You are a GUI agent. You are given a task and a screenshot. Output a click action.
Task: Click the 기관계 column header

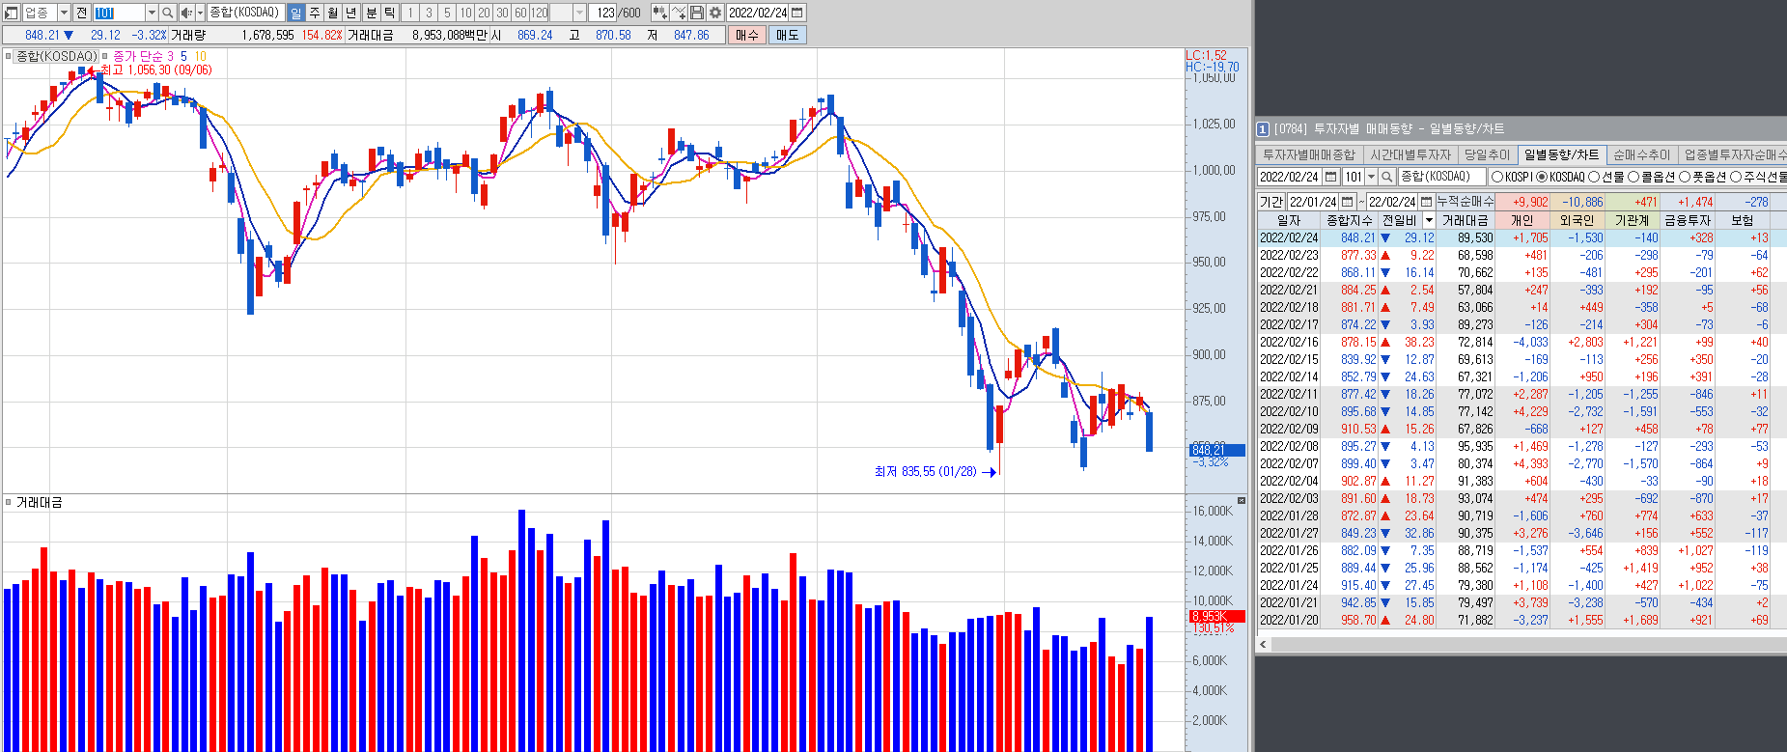pyautogui.click(x=1633, y=220)
